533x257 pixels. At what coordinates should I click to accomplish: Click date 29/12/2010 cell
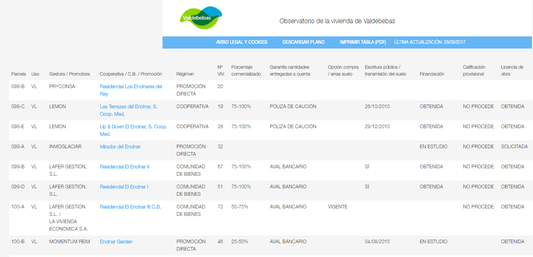click(x=377, y=127)
